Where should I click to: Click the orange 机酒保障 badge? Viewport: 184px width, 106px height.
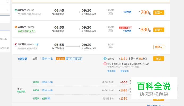click(61, 59)
